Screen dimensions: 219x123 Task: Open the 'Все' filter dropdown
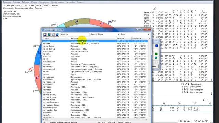point(148,35)
